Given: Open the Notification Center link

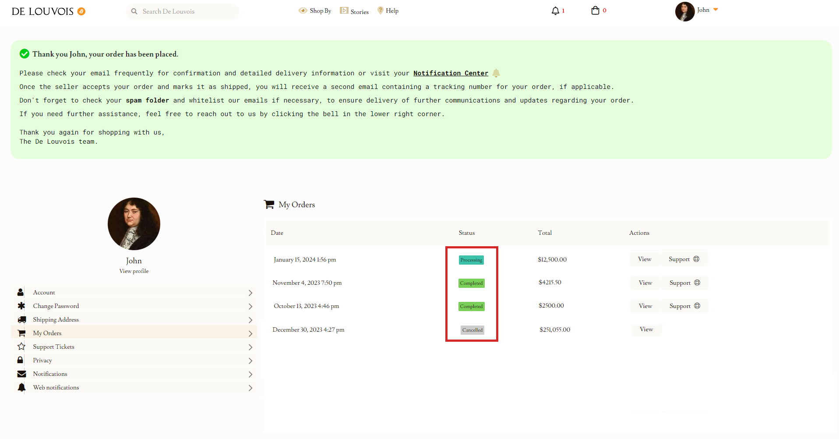Looking at the screenshot, I should pos(451,73).
